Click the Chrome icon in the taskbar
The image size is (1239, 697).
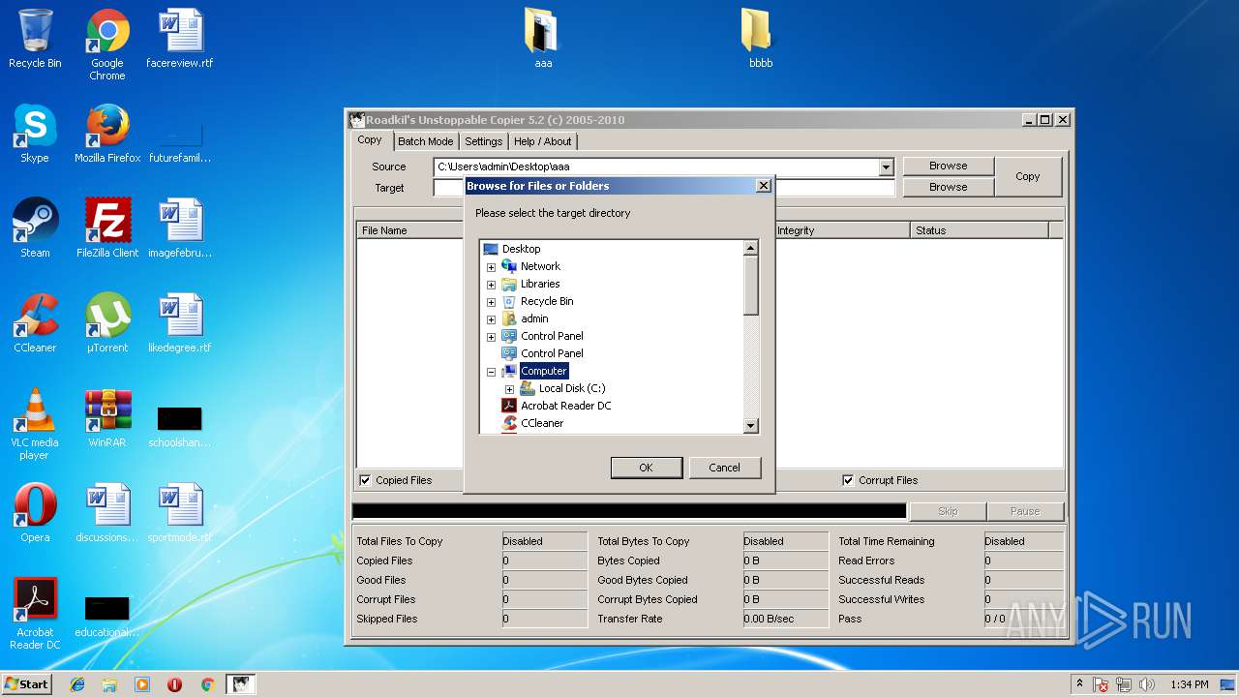pos(207,684)
